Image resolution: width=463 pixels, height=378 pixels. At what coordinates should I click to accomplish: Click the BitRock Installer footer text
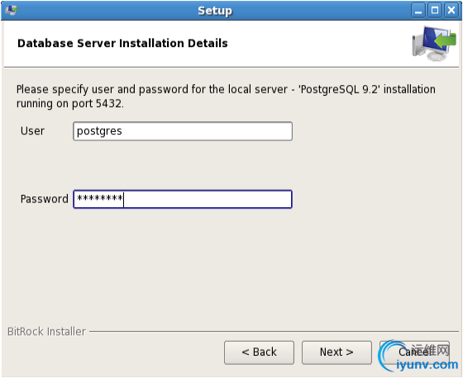[46, 332]
